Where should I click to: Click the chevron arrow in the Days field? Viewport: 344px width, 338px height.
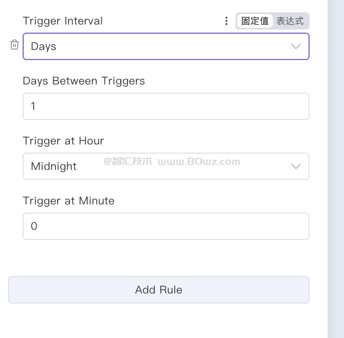[x=295, y=46]
